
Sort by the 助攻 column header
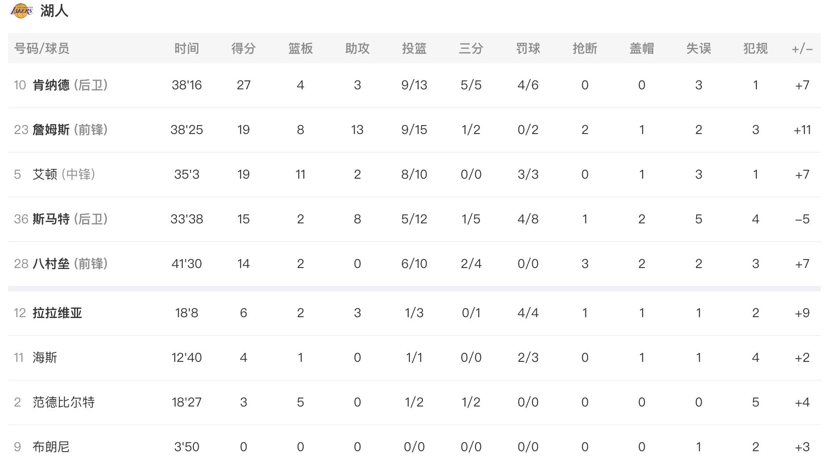[x=357, y=48]
